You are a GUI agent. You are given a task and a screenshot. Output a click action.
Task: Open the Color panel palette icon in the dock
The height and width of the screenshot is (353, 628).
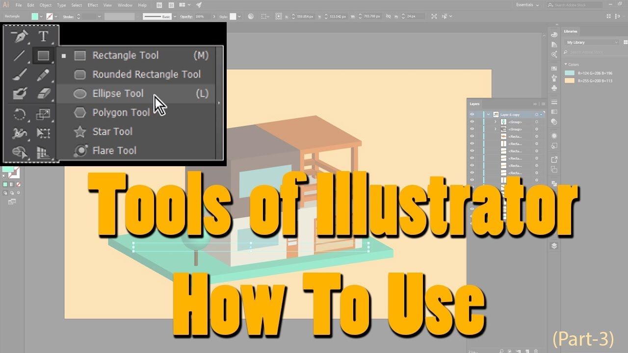(x=554, y=35)
